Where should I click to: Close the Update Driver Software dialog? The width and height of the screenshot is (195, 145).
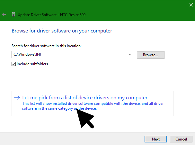pyautogui.click(x=191, y=5)
